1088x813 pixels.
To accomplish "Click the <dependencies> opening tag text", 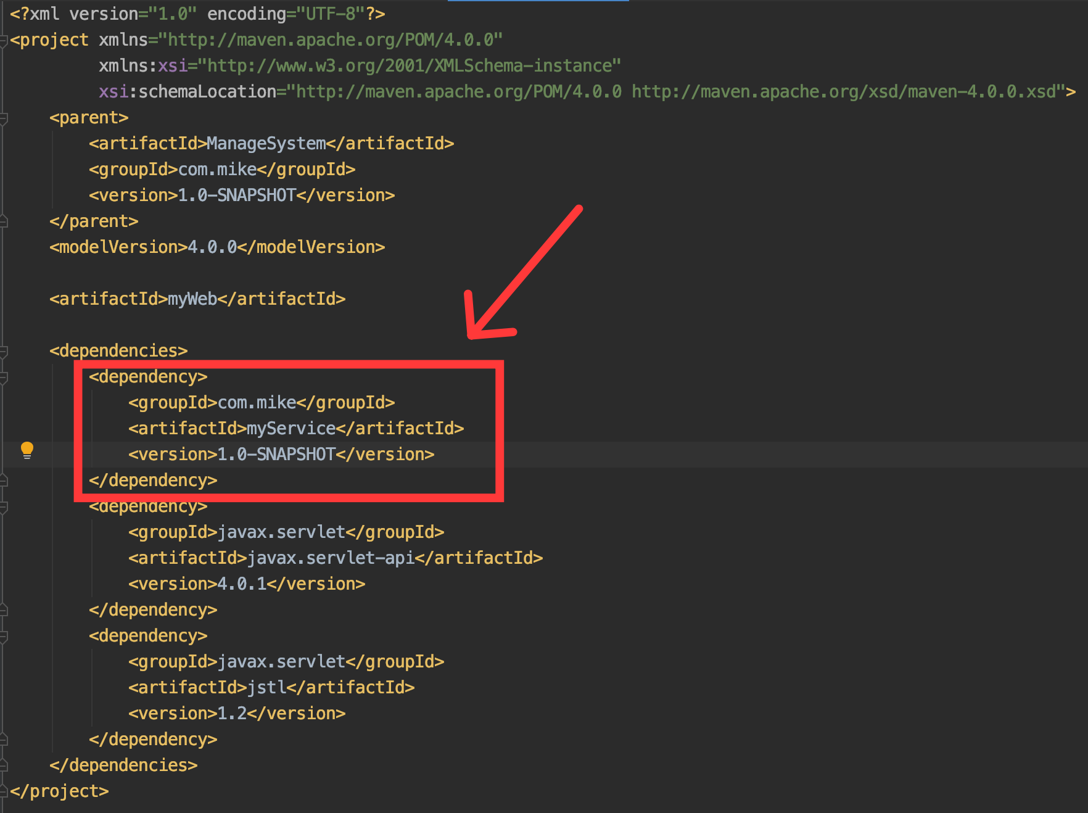I will coord(118,350).
